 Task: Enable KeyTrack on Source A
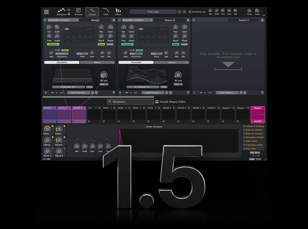(53, 44)
